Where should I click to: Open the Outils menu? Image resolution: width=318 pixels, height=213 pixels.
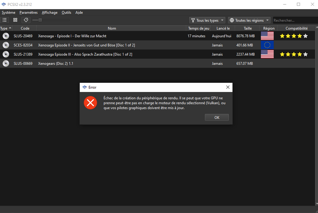click(x=66, y=12)
